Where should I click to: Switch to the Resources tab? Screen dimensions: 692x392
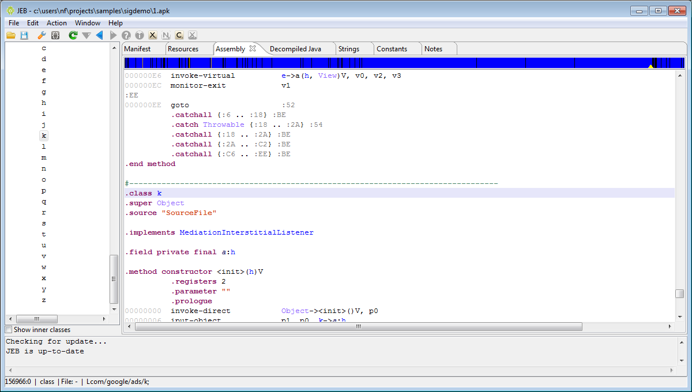point(183,49)
